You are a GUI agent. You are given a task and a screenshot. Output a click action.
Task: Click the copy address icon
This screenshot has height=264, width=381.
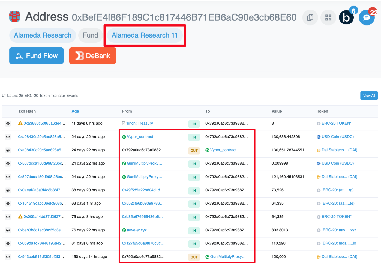pyautogui.click(x=310, y=18)
